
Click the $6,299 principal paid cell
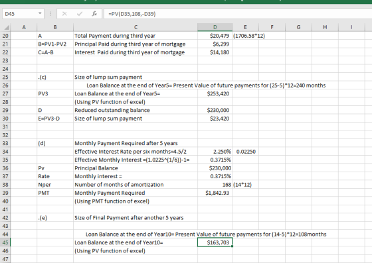pos(215,44)
